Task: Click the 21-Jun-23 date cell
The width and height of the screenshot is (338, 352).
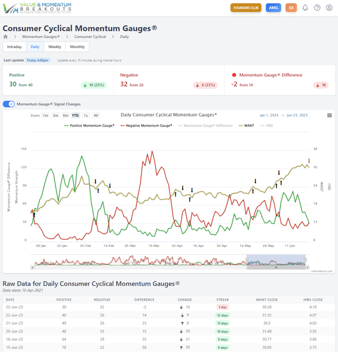Action: (x=14, y=324)
